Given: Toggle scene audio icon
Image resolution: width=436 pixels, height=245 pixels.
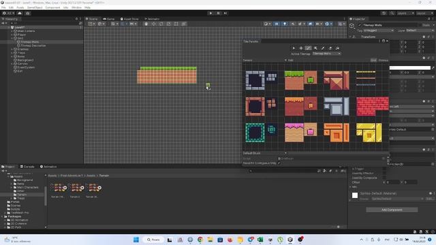Looking at the screenshot, I should pyautogui.click(x=292, y=24).
